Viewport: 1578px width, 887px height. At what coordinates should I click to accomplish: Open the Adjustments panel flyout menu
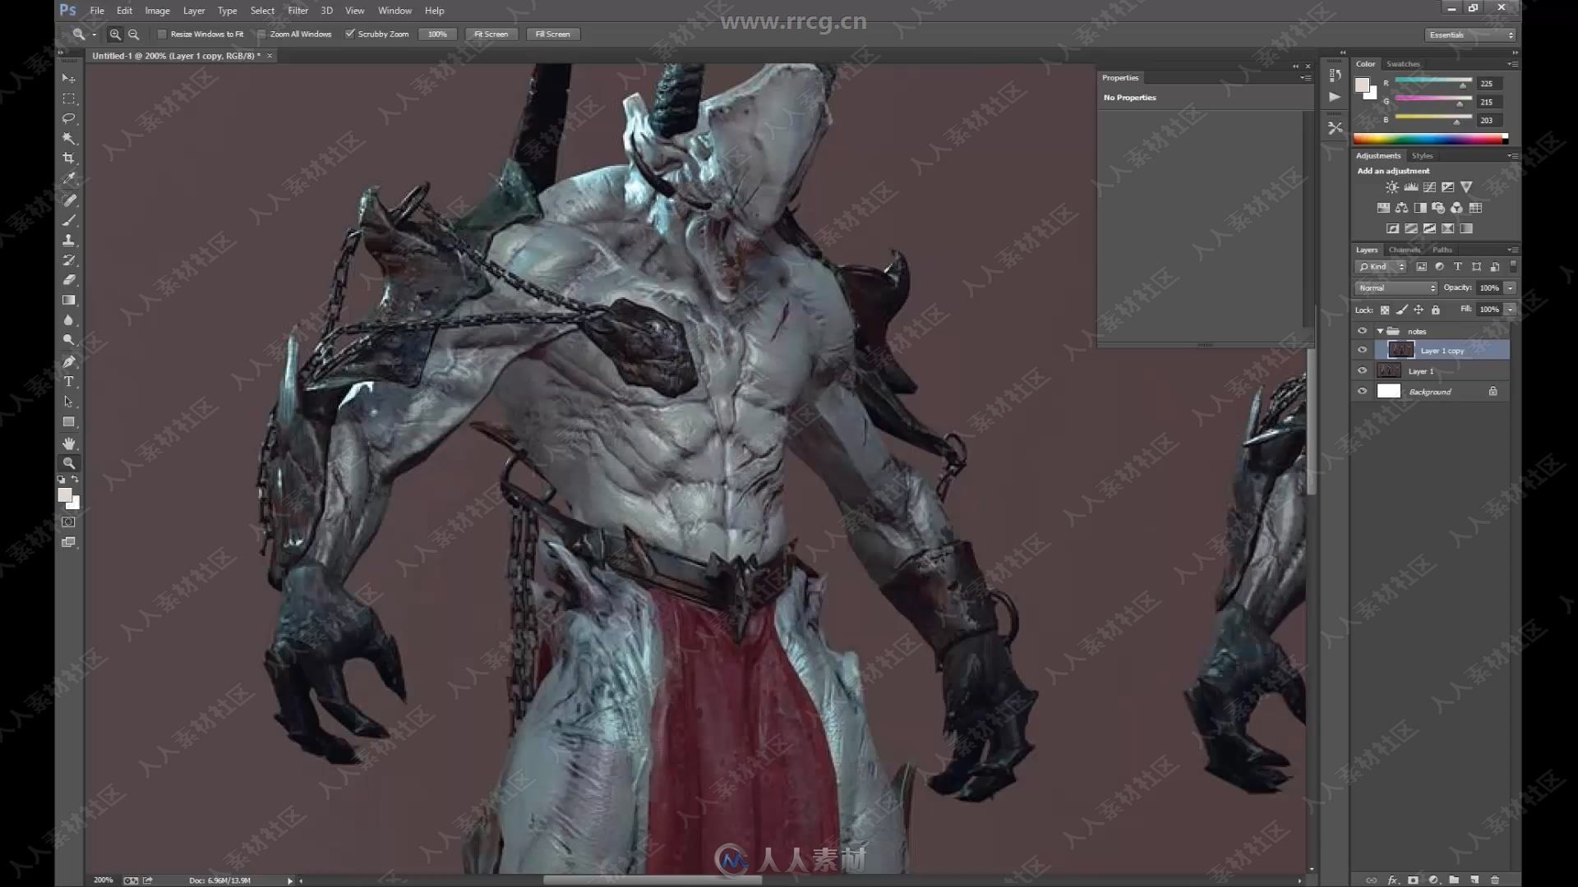coord(1512,156)
